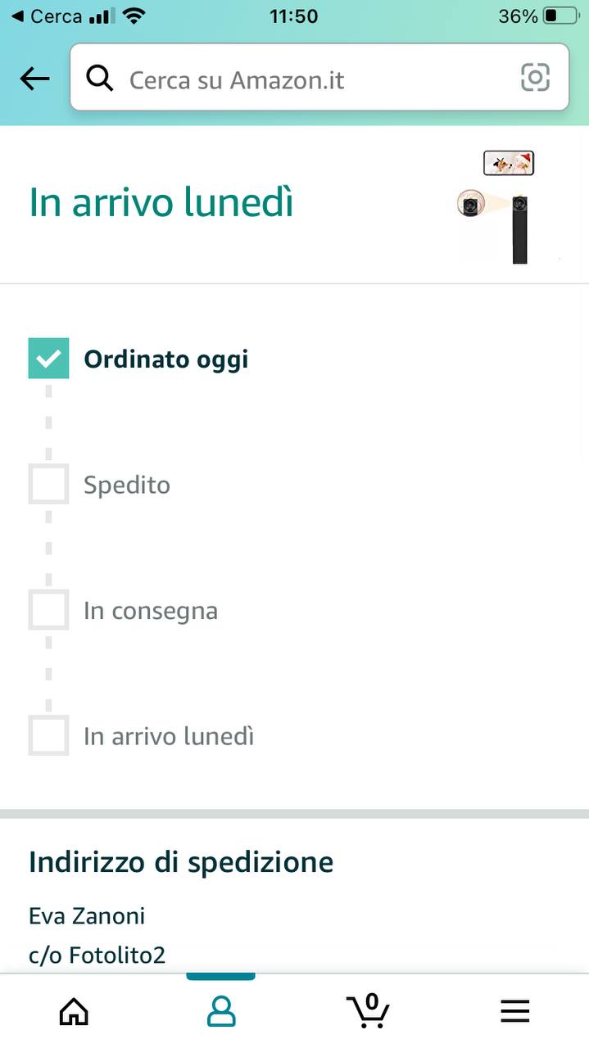This screenshot has width=589, height=1048.
Task: Tap the 'Cerca' back-to-app arrow
Action: 18,16
